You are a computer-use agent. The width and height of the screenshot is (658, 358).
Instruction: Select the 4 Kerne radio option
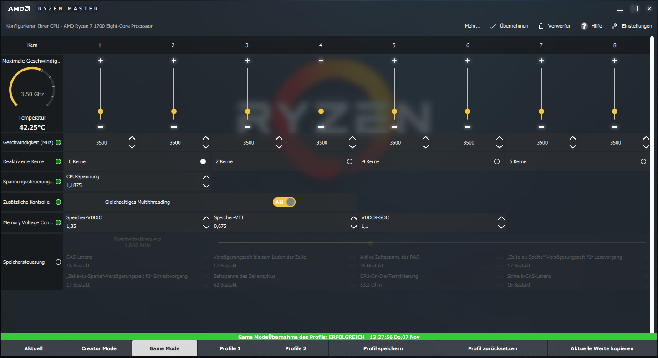pos(497,161)
